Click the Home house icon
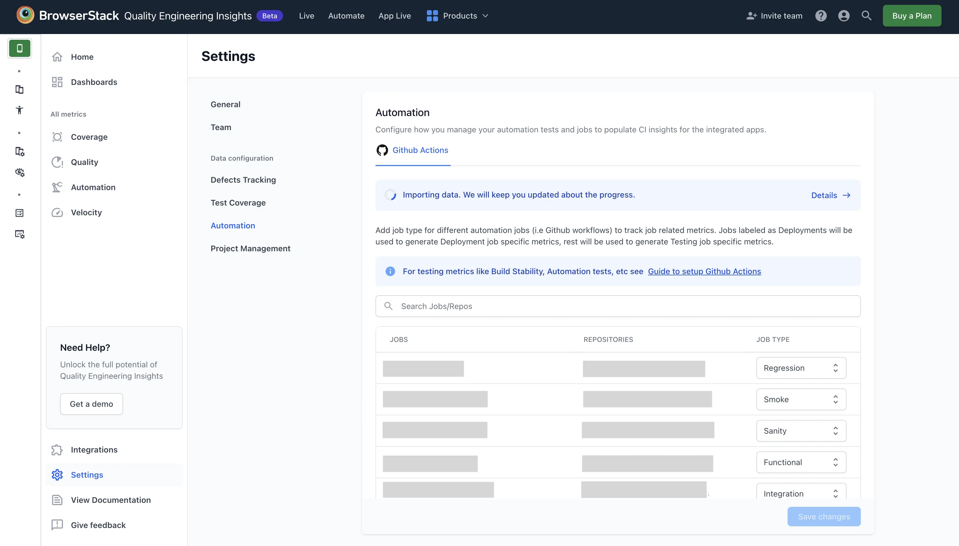The height and width of the screenshot is (546, 959). pos(57,57)
